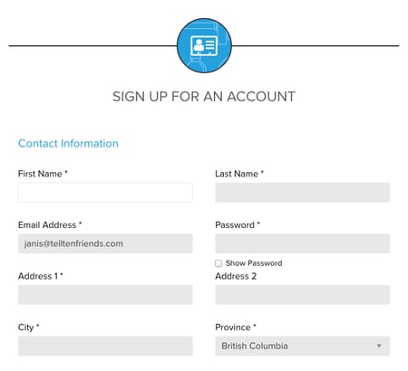Focus the Password input field

302,243
